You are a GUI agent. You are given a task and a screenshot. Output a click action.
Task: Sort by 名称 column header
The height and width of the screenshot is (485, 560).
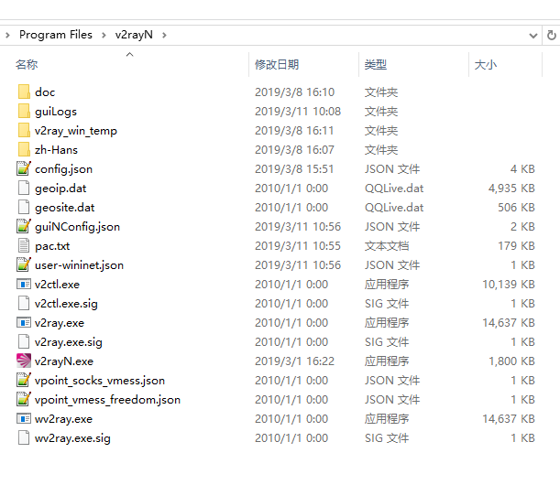point(27,65)
